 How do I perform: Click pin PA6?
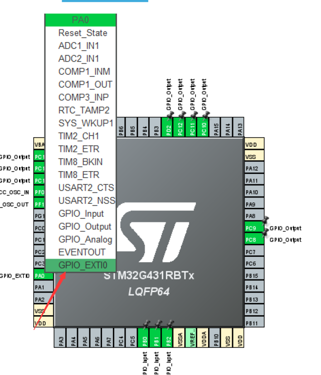[x=96, y=337]
